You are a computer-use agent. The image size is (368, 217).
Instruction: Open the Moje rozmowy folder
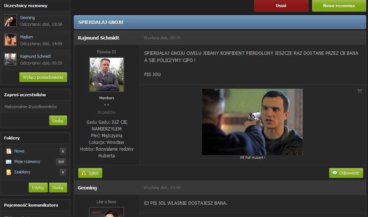(x=27, y=162)
